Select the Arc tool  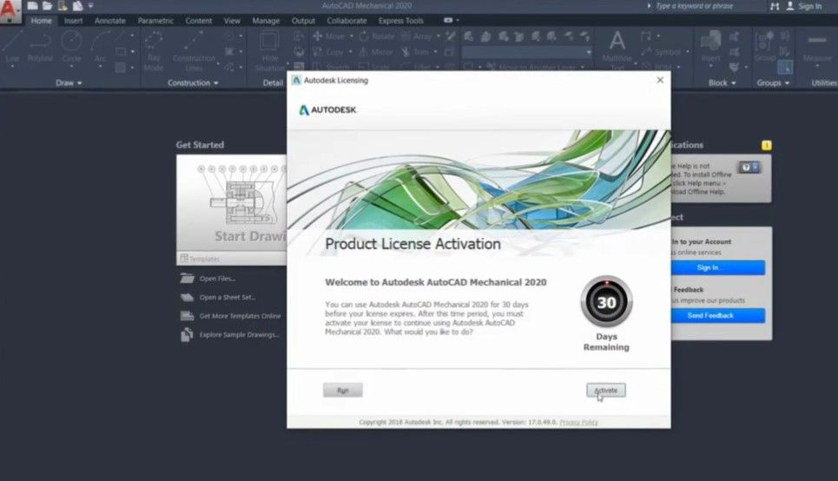click(100, 47)
